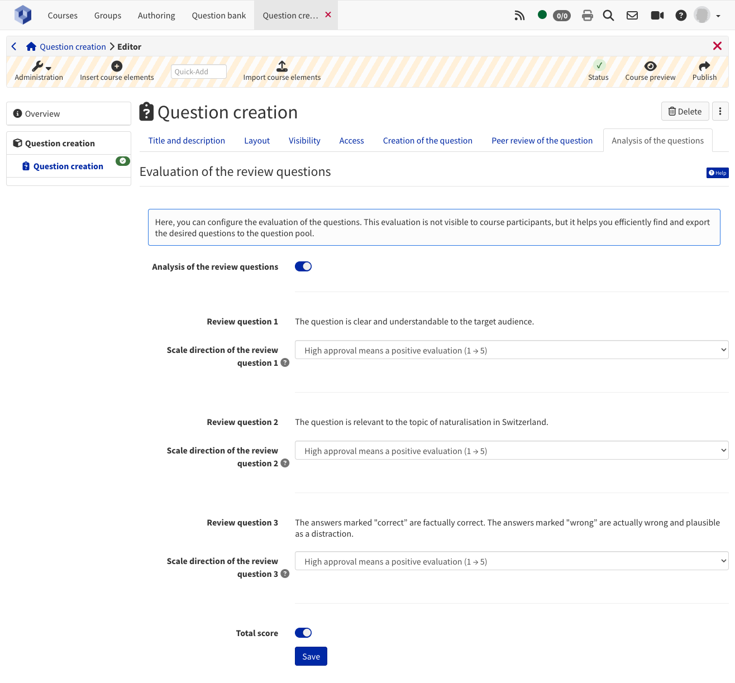Image resolution: width=735 pixels, height=683 pixels.
Task: Disable the Total score toggle
Action: coord(303,633)
